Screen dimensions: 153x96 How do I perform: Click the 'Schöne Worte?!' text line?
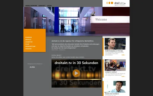(57, 55)
